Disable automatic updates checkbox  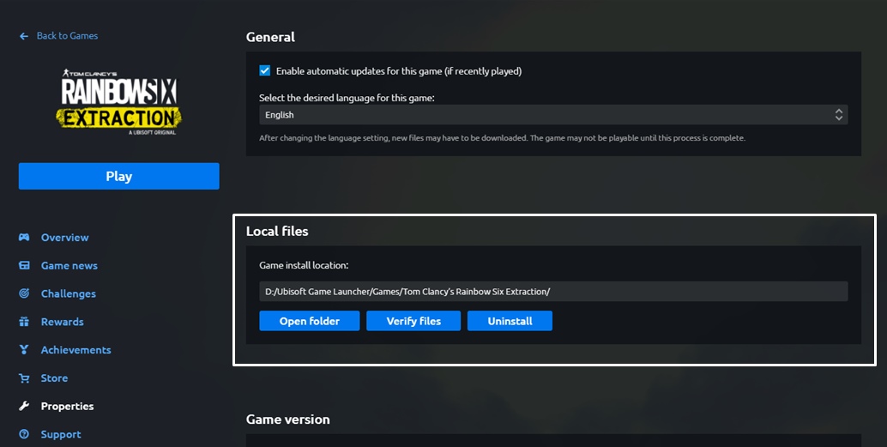coord(265,70)
